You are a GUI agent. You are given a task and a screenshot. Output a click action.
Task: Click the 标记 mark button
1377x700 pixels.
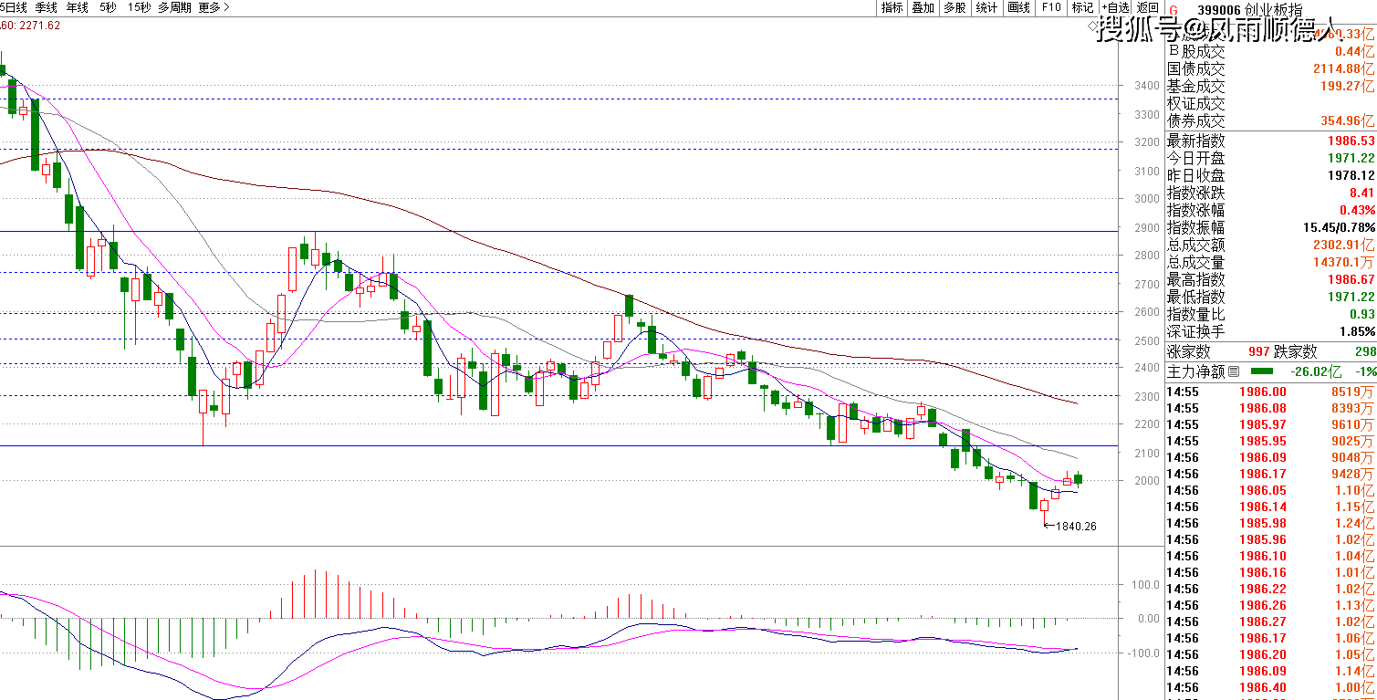point(1082,7)
